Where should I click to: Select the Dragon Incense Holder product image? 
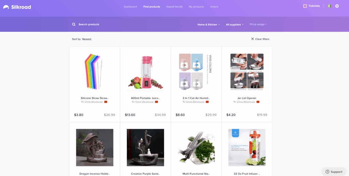tap(95, 147)
